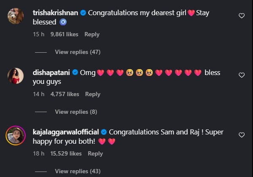Open trishakrishnan's profile picture
The width and height of the screenshot is (253, 177).
pyautogui.click(x=16, y=16)
